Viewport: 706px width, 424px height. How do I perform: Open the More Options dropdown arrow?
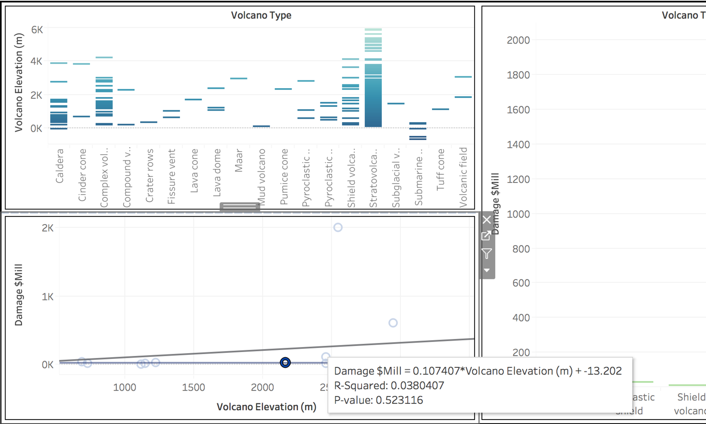[x=486, y=270]
